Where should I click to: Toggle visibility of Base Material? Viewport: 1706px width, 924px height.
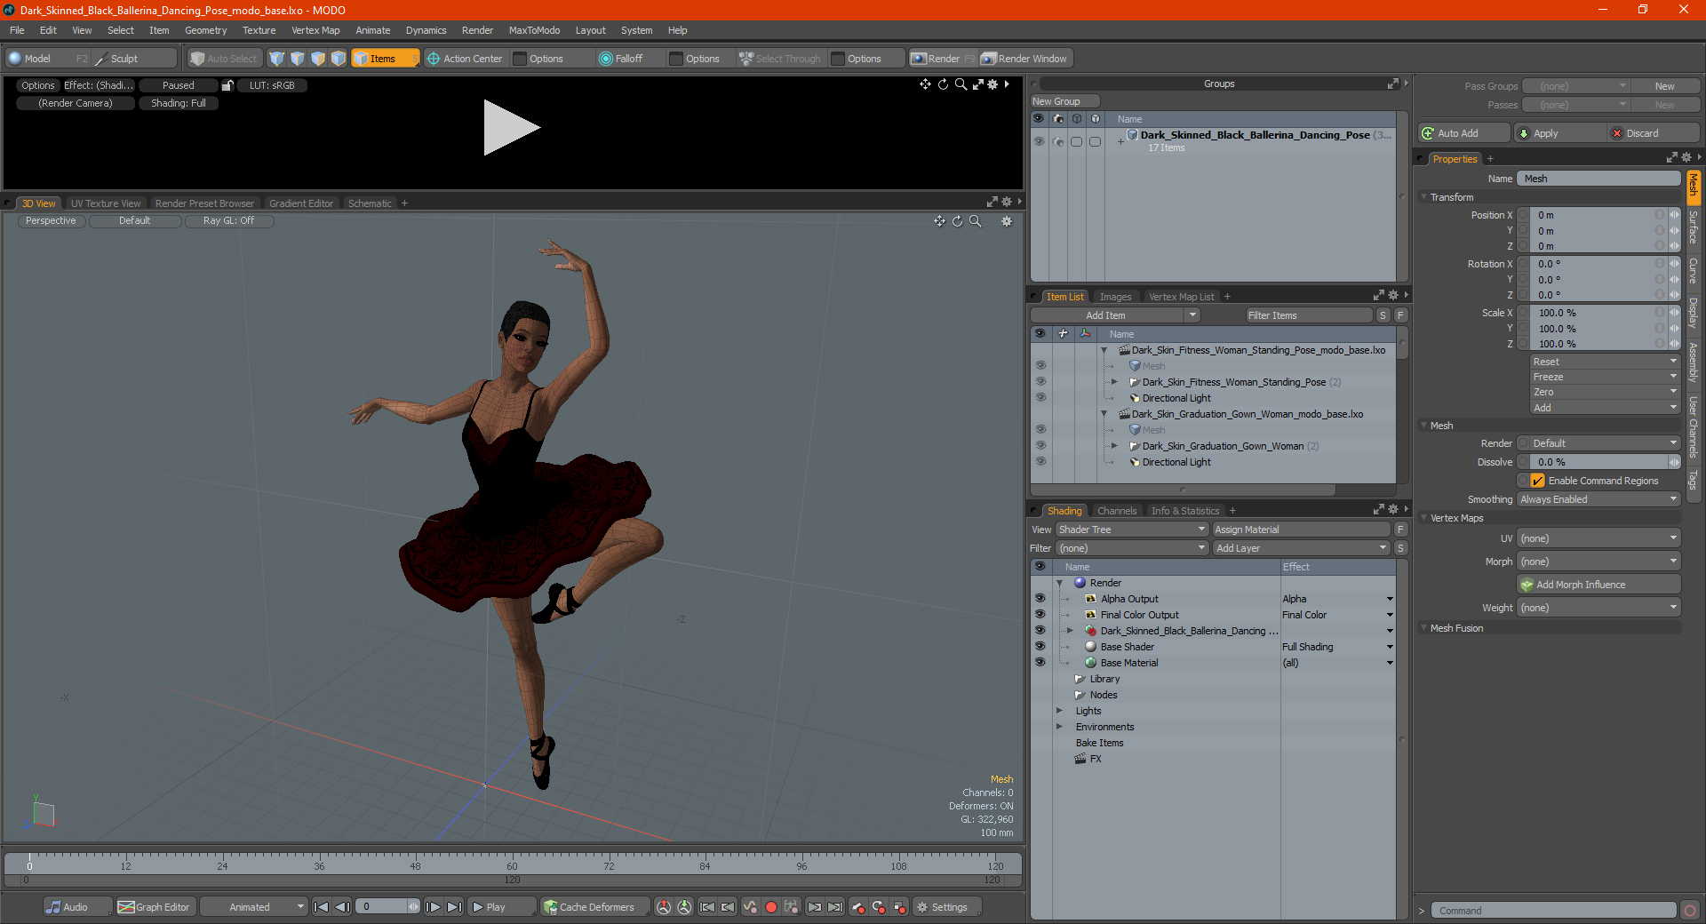1040,663
